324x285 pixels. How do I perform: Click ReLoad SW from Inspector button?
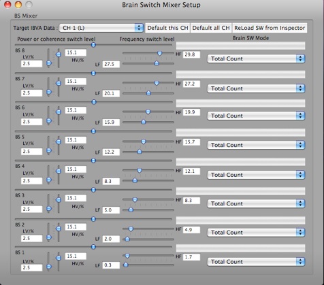point(270,28)
